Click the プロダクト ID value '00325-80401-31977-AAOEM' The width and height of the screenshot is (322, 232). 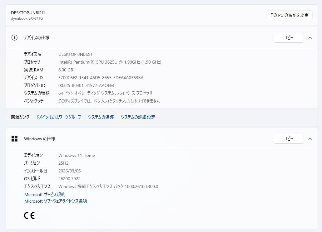(86, 85)
